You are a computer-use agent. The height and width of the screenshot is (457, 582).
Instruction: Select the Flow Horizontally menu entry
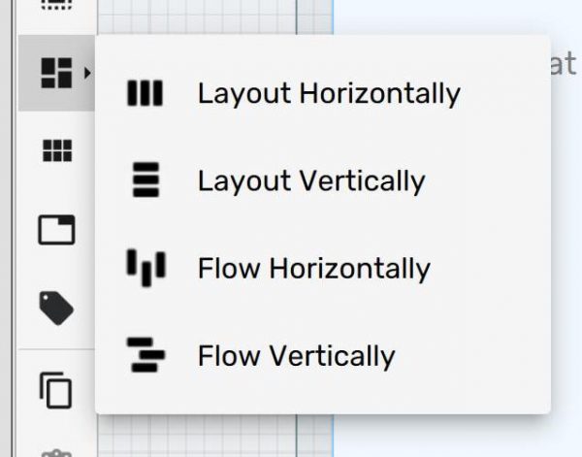point(313,269)
